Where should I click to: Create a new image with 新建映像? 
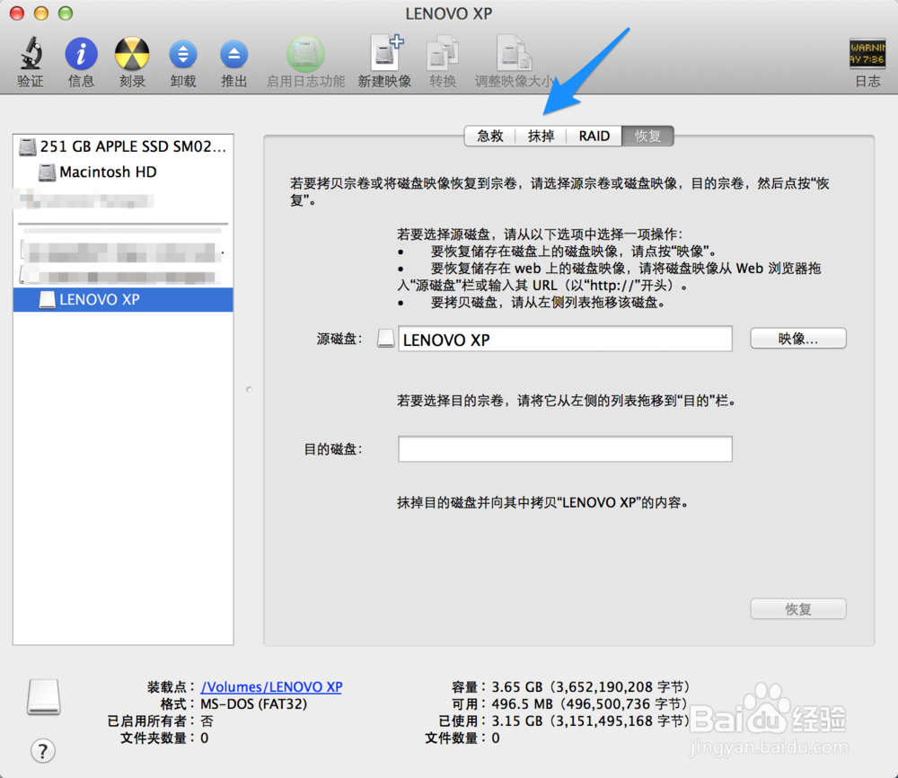tap(385, 53)
